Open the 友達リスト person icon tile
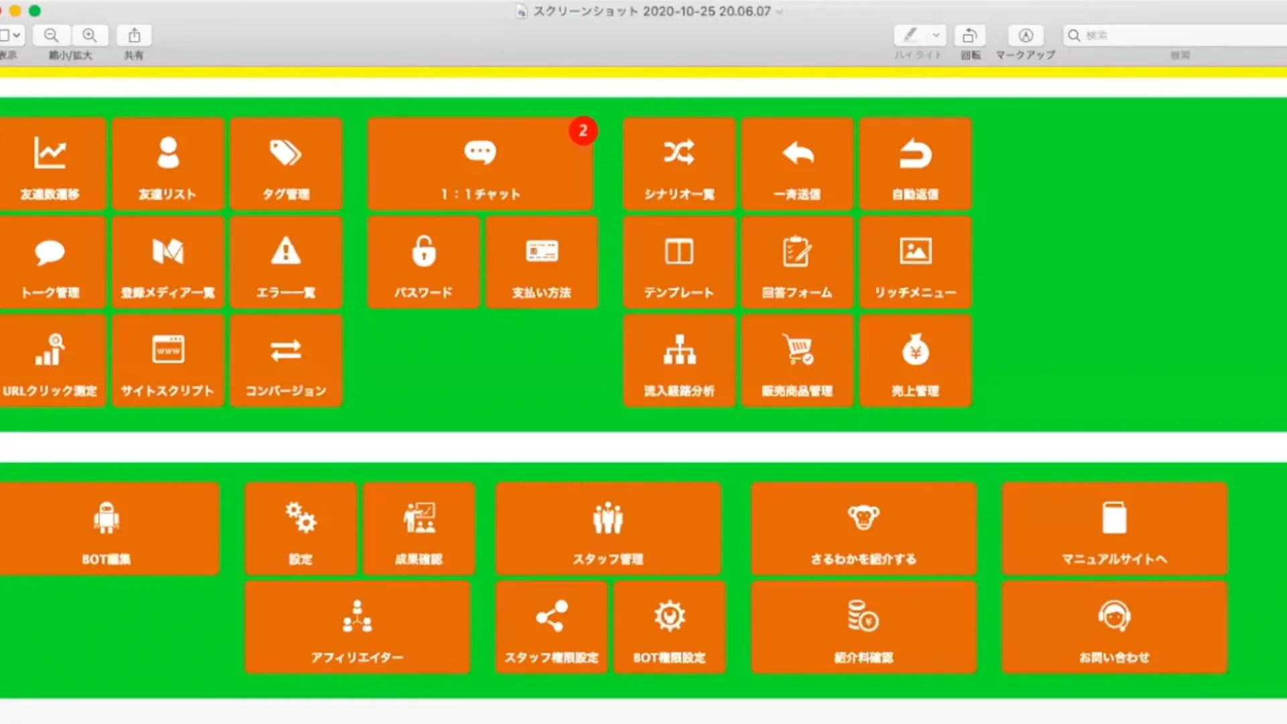 (x=168, y=164)
